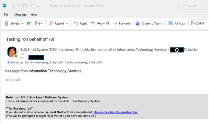Click the Reply All button
209x124 pixels.
(100, 23)
